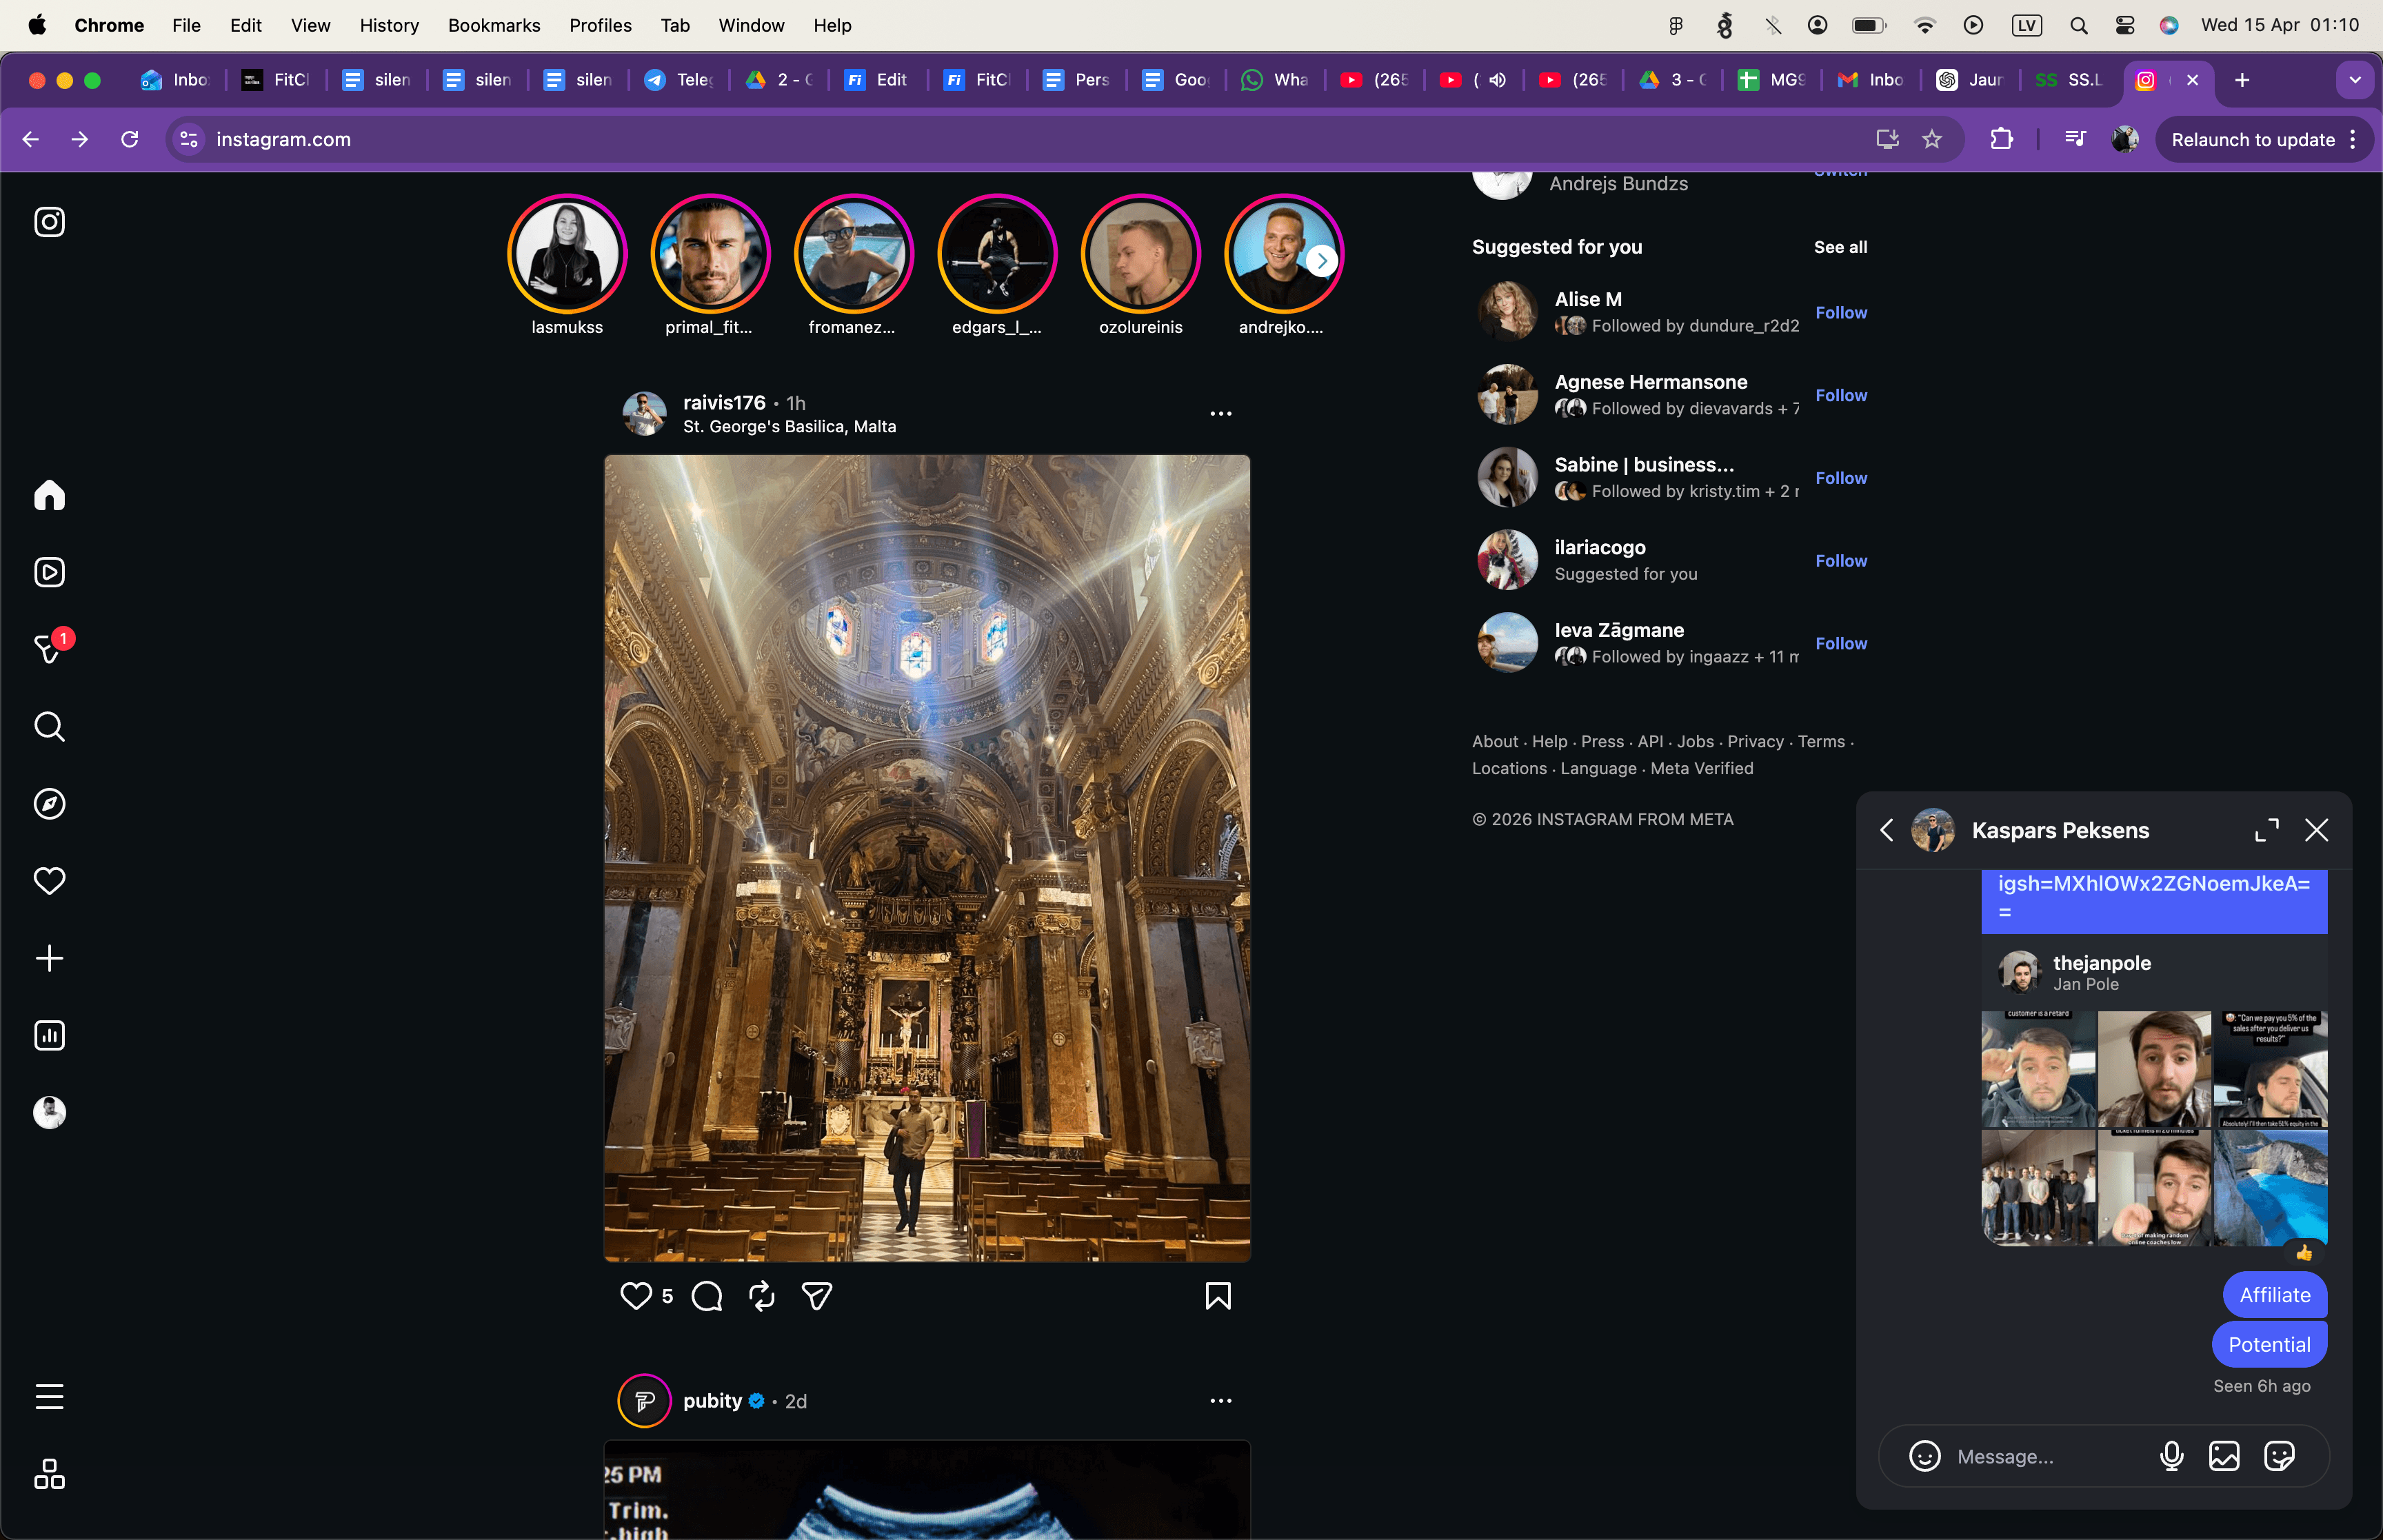Switch to the WhatsApp tab
This screenshot has height=1540, width=2383.
1274,80
